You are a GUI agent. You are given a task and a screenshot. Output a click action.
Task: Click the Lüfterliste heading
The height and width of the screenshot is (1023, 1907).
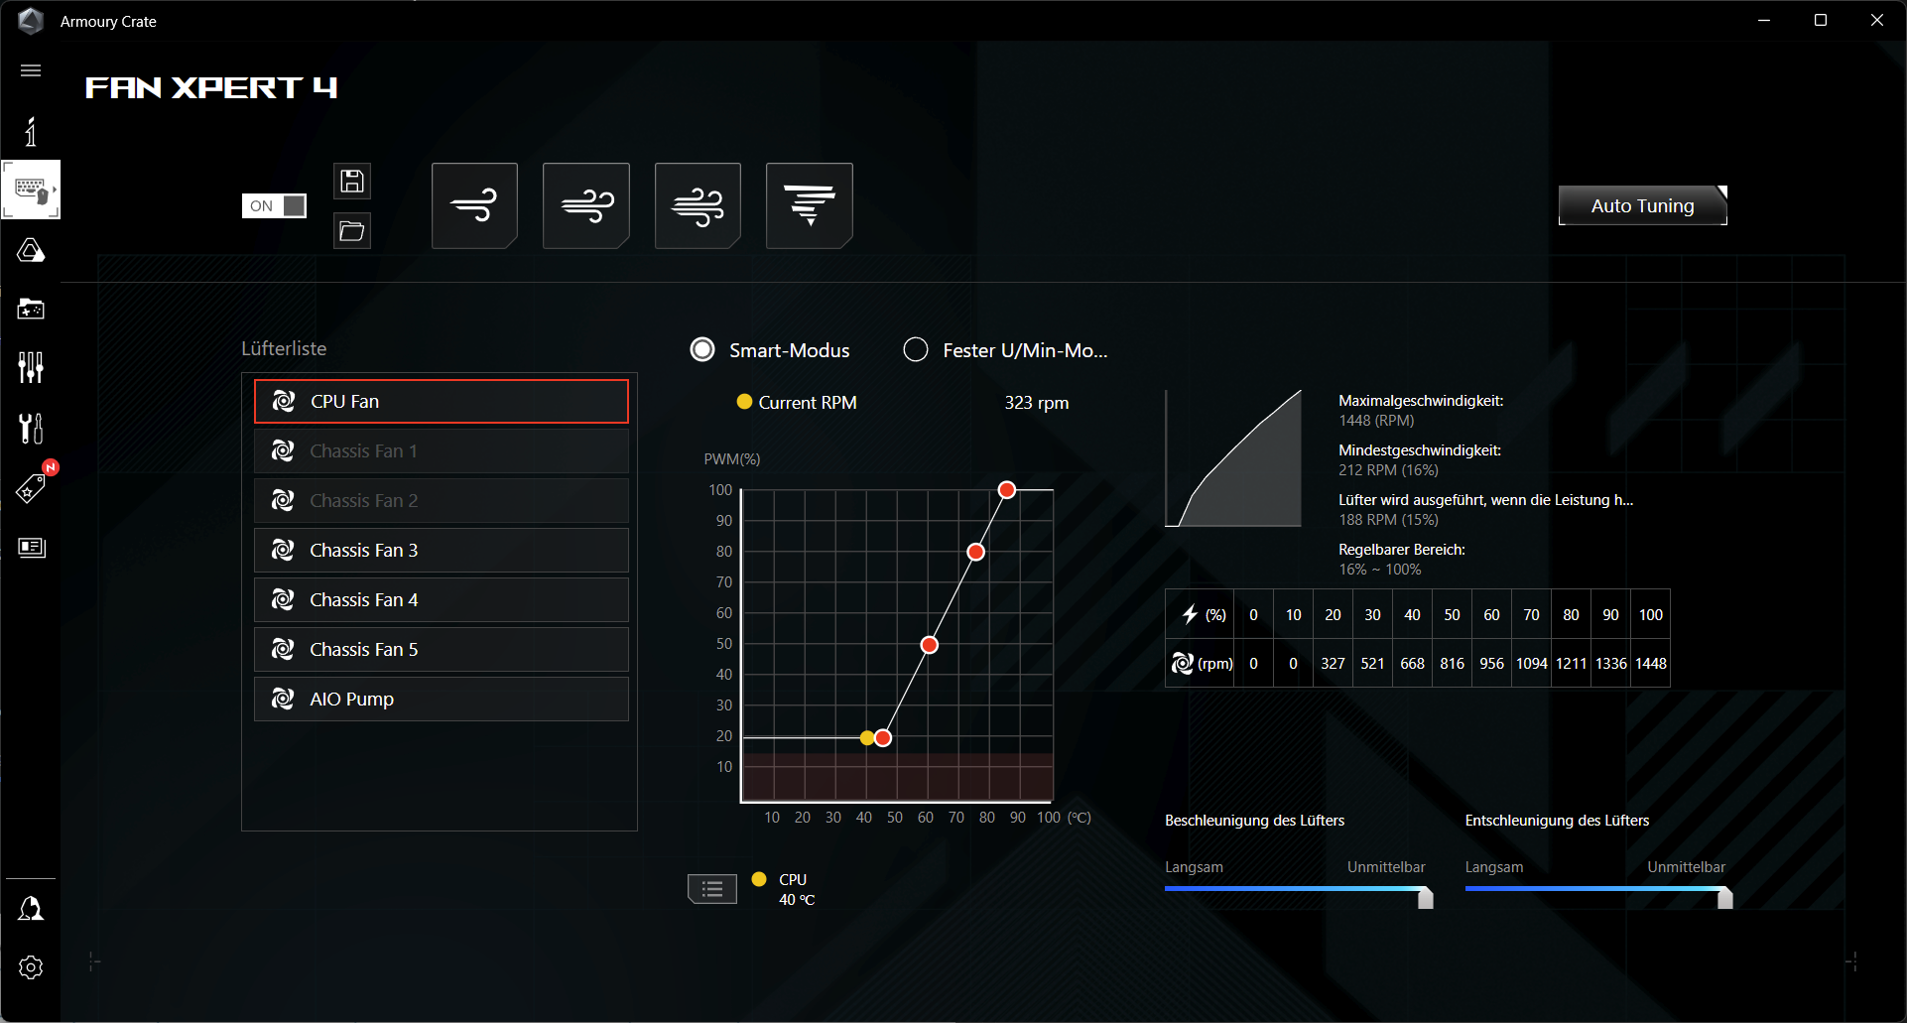[284, 348]
